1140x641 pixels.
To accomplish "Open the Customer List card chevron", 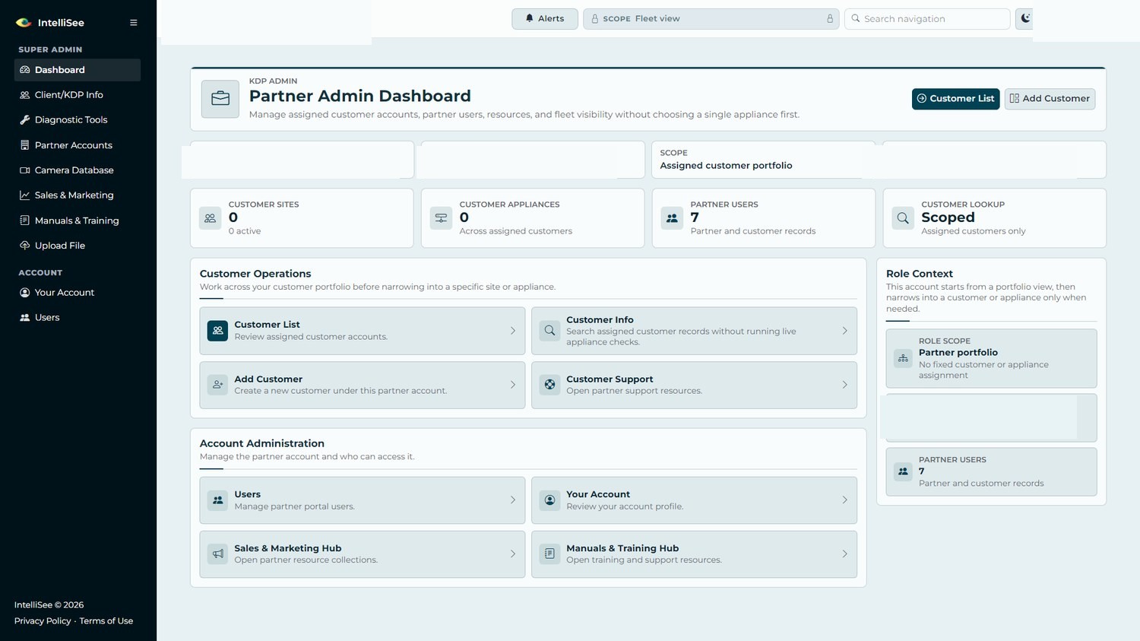I will click(513, 331).
